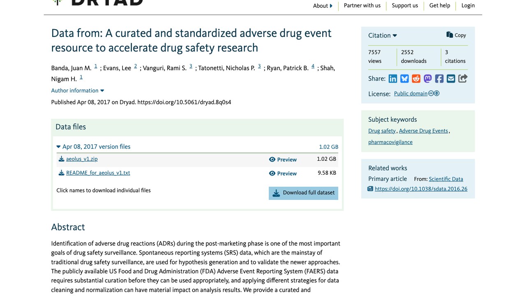The image size is (526, 296).
Task: Open the Public domain license link
Action: 411,94
